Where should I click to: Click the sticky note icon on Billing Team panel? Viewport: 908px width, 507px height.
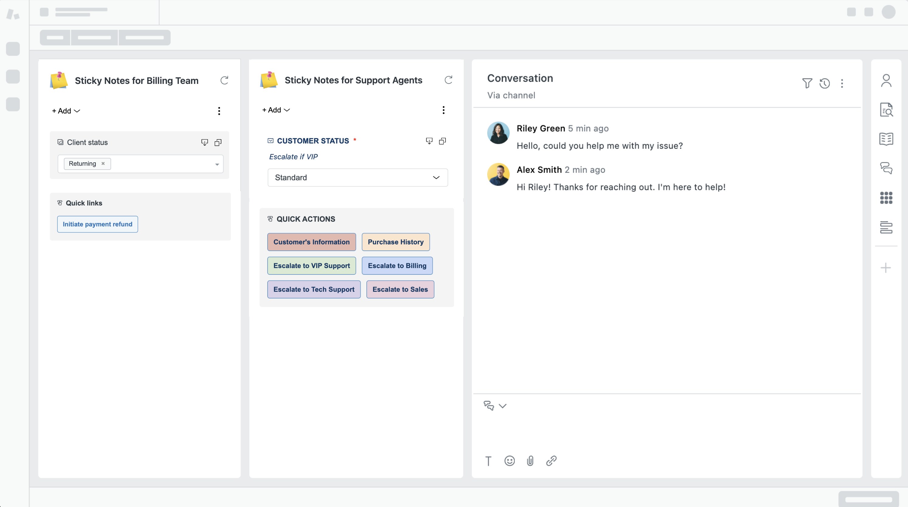pyautogui.click(x=59, y=80)
